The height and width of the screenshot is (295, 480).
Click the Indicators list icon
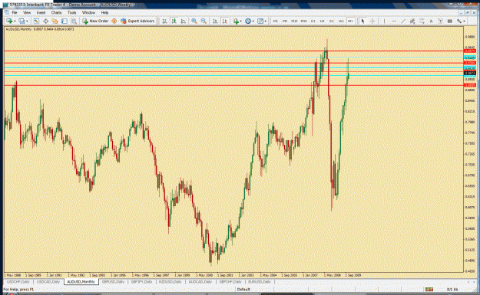pyautogui.click(x=236, y=21)
